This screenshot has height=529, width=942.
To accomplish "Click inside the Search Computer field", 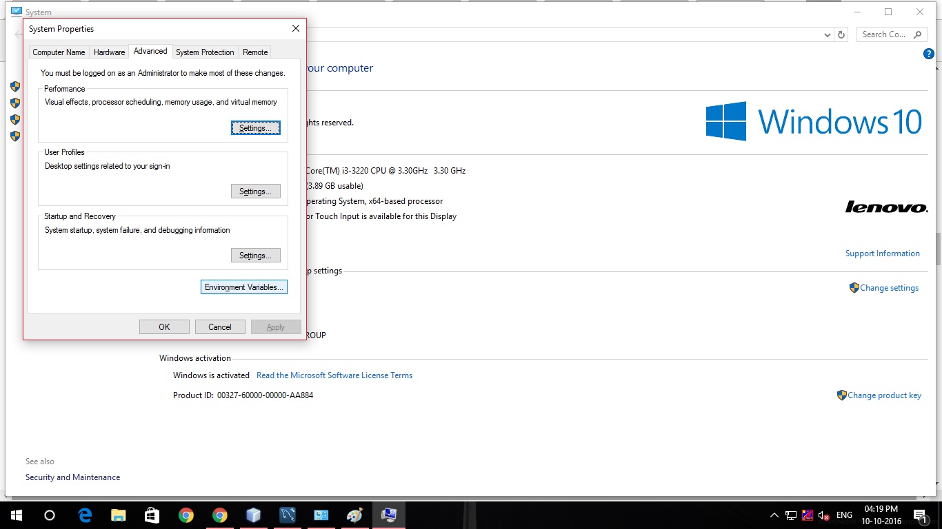I will 886,34.
